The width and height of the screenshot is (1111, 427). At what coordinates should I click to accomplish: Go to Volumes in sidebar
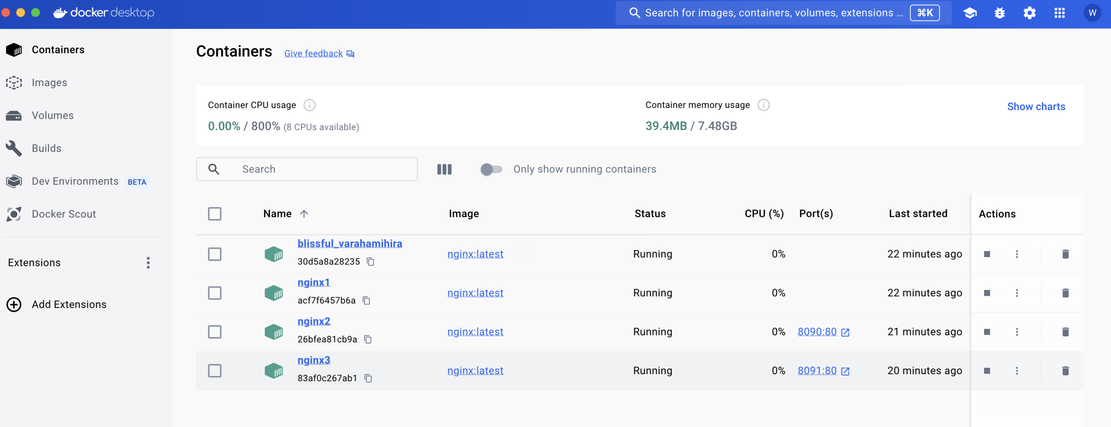pos(52,115)
